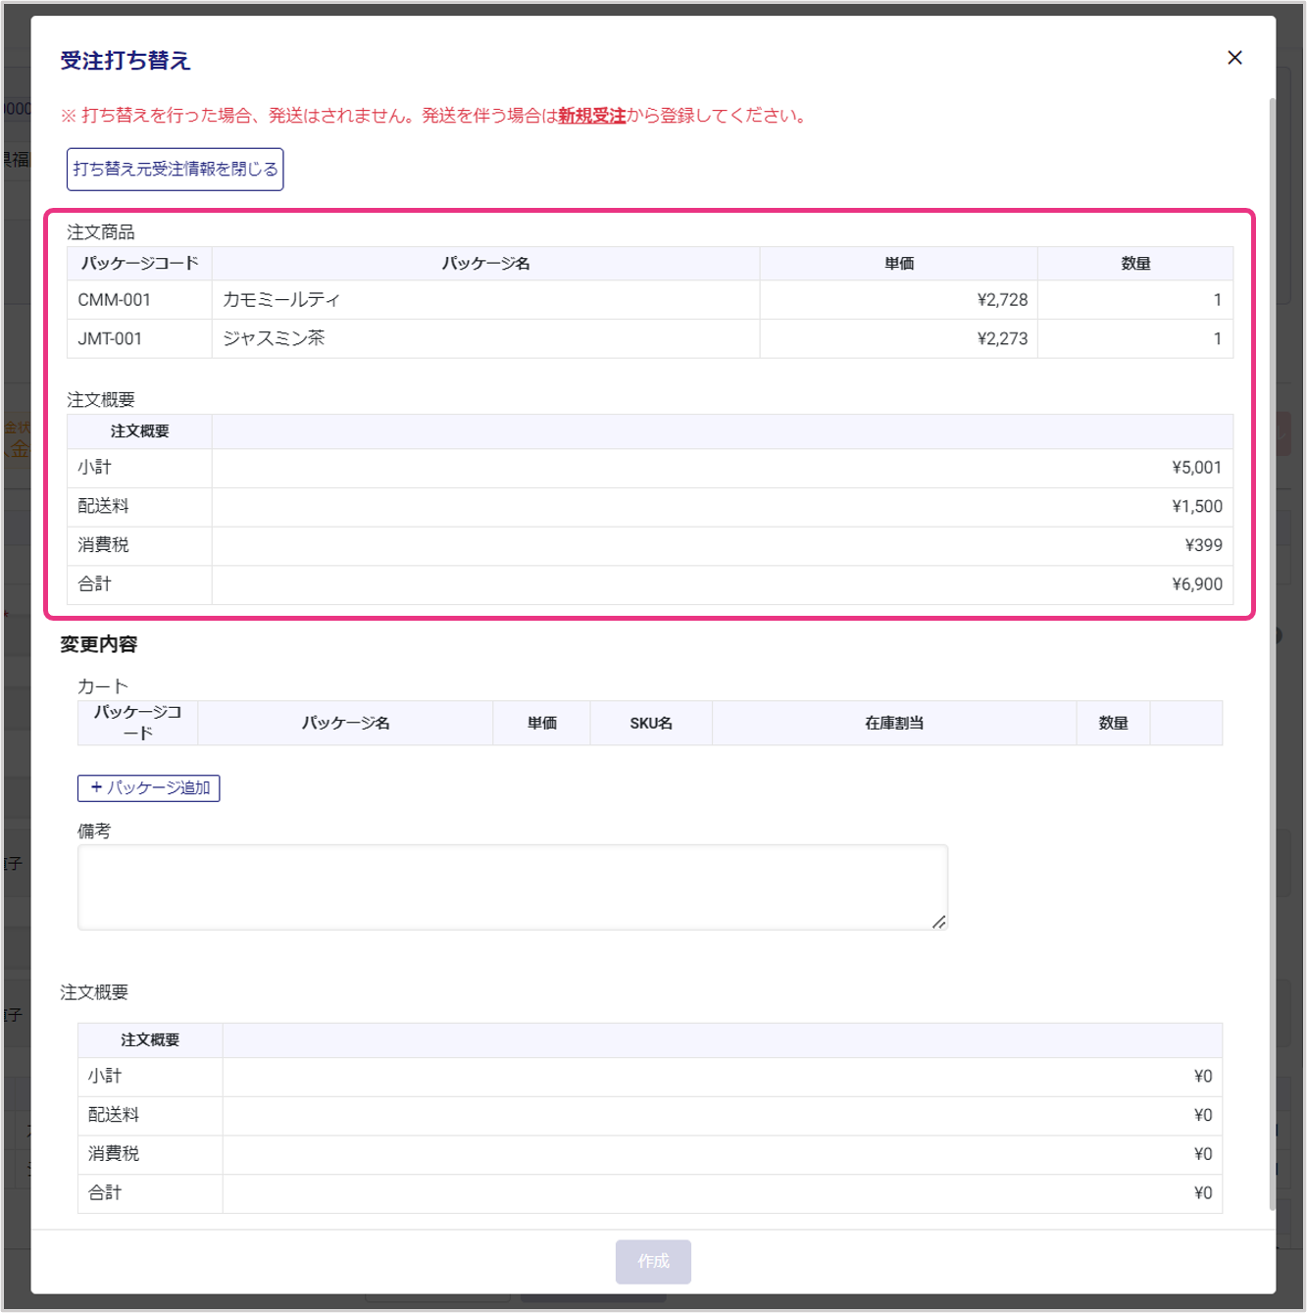Click the ¥399 consumption tax value
1307x1313 pixels.
1203,545
